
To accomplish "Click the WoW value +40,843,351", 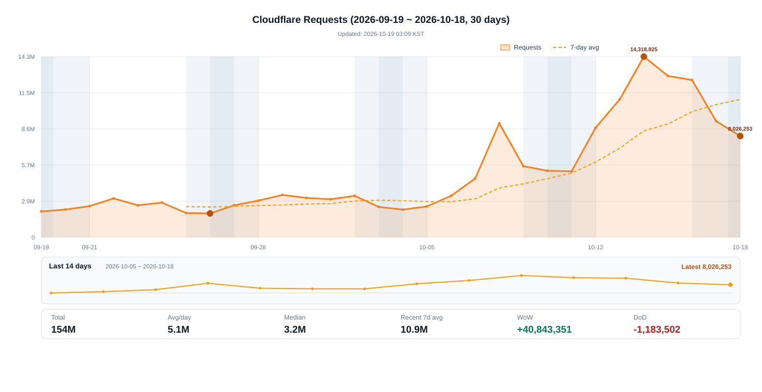I will (x=544, y=329).
